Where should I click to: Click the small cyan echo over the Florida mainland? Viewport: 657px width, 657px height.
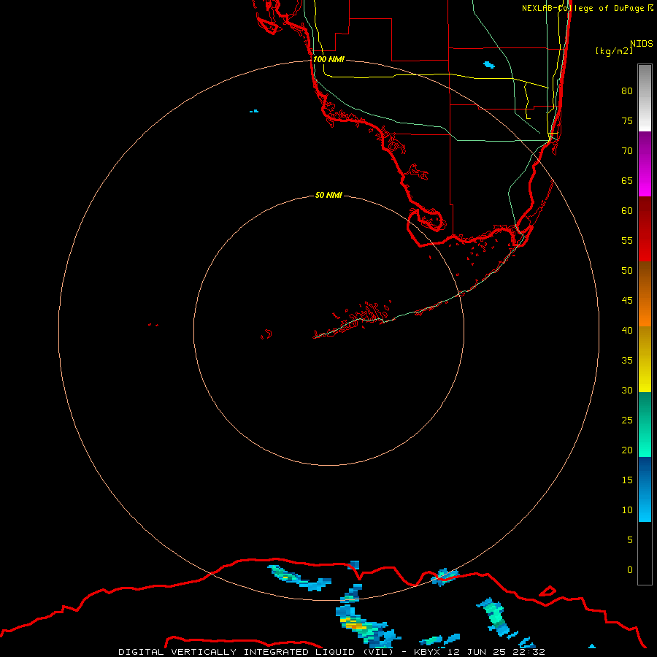pos(489,64)
